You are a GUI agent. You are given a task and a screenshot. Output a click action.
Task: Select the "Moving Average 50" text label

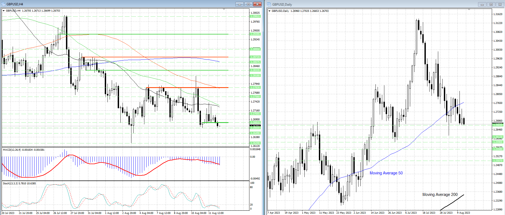(386, 173)
